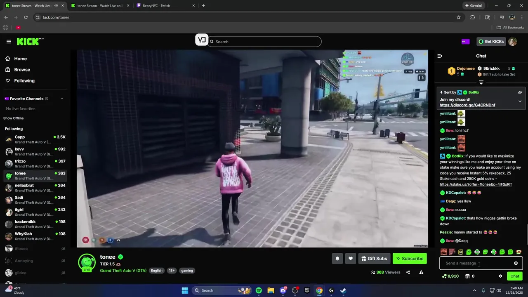The width and height of the screenshot is (528, 297).
Task: Open kevv's channel in Following list
Action: [35, 151]
